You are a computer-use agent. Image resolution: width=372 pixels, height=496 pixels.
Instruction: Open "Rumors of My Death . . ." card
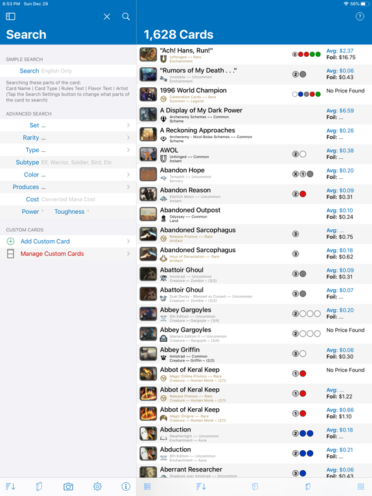pos(254,74)
